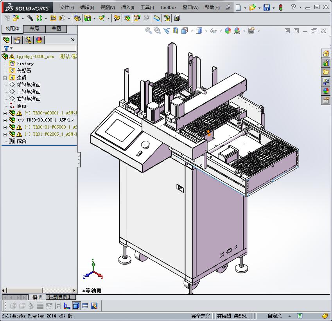This screenshot has height=321, width=332.
Task: Click the DisplayManager sphere icon above the tree
Action: click(x=38, y=40)
